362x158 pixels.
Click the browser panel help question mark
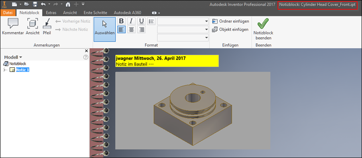coord(85,57)
